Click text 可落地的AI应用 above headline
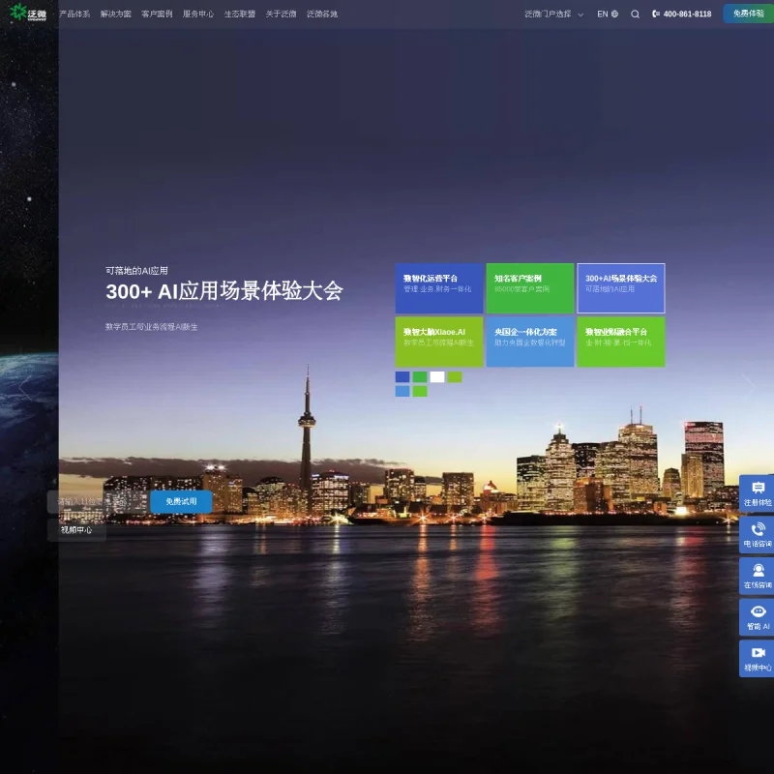The width and height of the screenshot is (774, 774). (x=136, y=271)
